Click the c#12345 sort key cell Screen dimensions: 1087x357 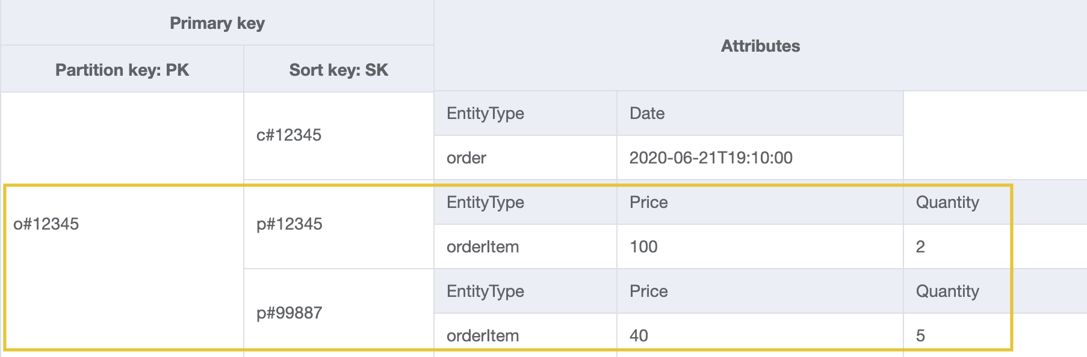tap(289, 135)
